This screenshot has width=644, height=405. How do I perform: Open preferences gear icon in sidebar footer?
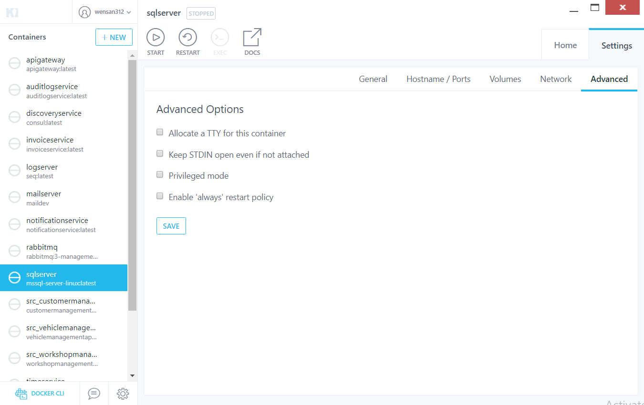tap(123, 394)
